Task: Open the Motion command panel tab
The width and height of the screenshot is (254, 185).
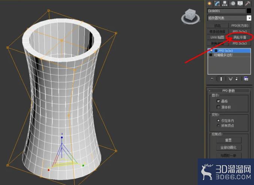Action: [x=233, y=4]
